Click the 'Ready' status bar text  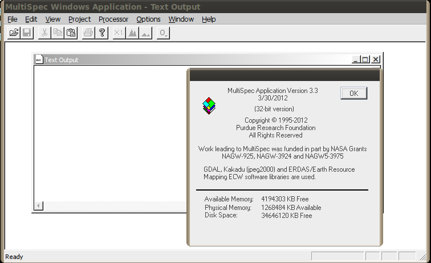[14, 257]
